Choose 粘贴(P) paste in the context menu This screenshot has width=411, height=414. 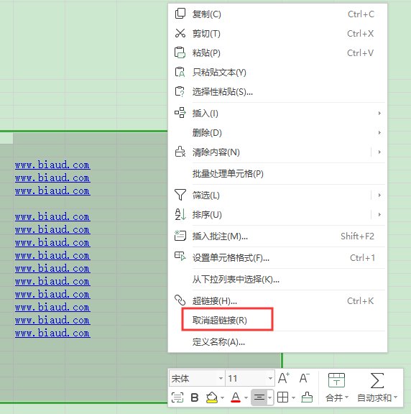tap(277, 52)
